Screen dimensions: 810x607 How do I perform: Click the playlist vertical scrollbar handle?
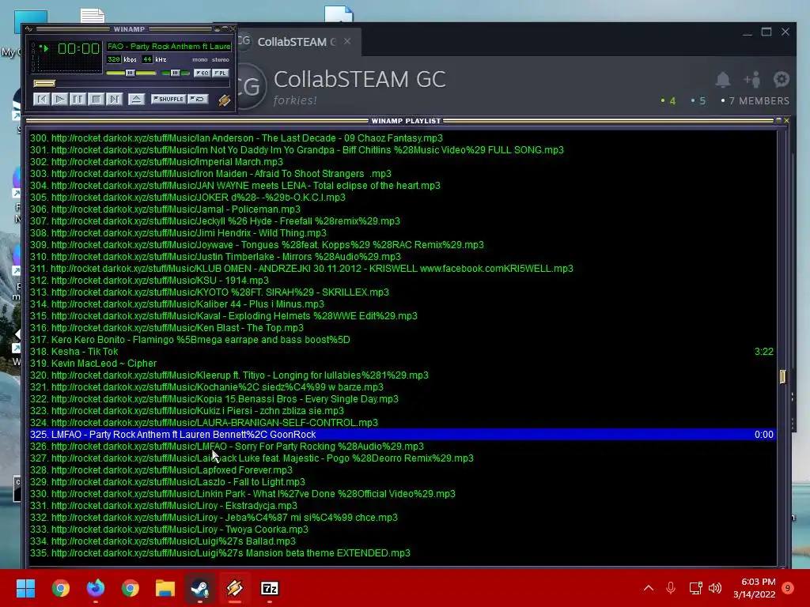(782, 377)
